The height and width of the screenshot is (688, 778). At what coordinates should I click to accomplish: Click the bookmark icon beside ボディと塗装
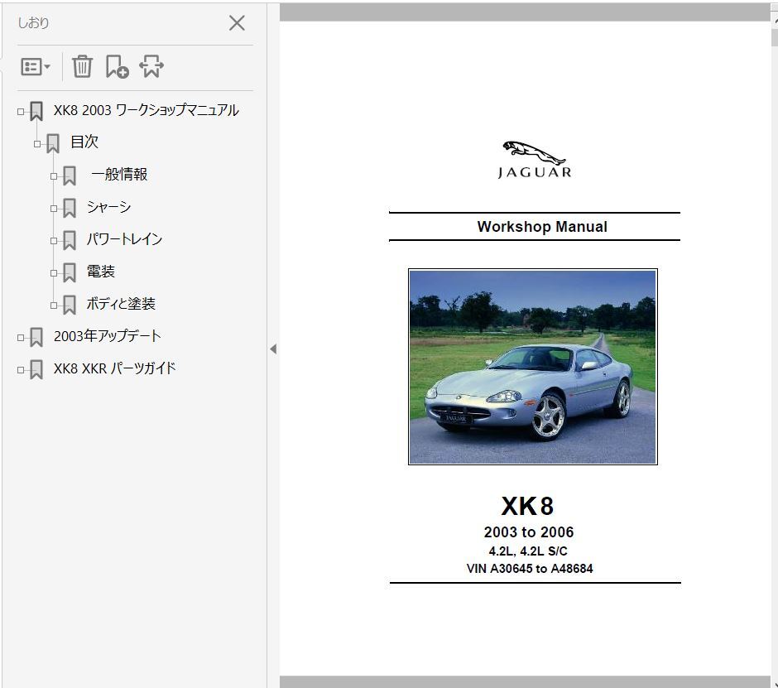[x=70, y=306]
